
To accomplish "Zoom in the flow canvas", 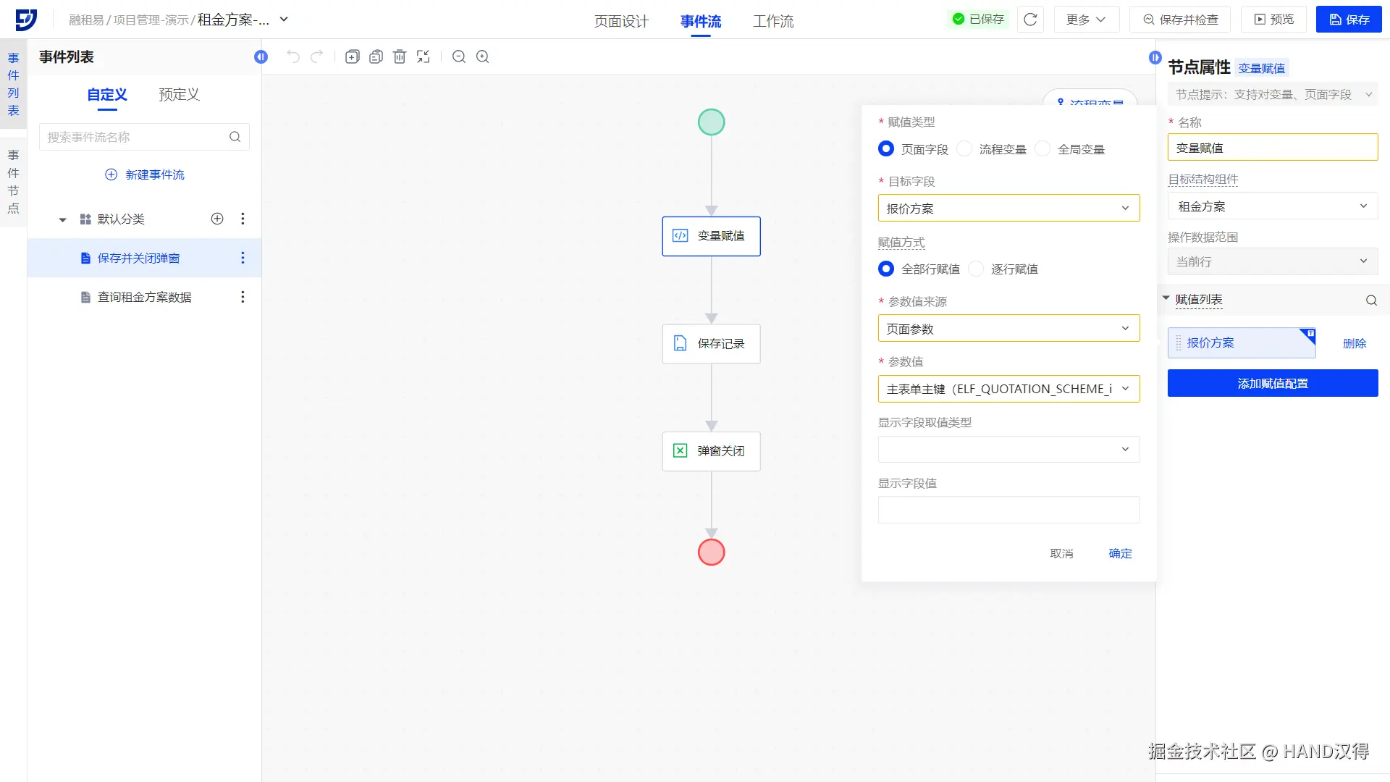I will tap(483, 56).
